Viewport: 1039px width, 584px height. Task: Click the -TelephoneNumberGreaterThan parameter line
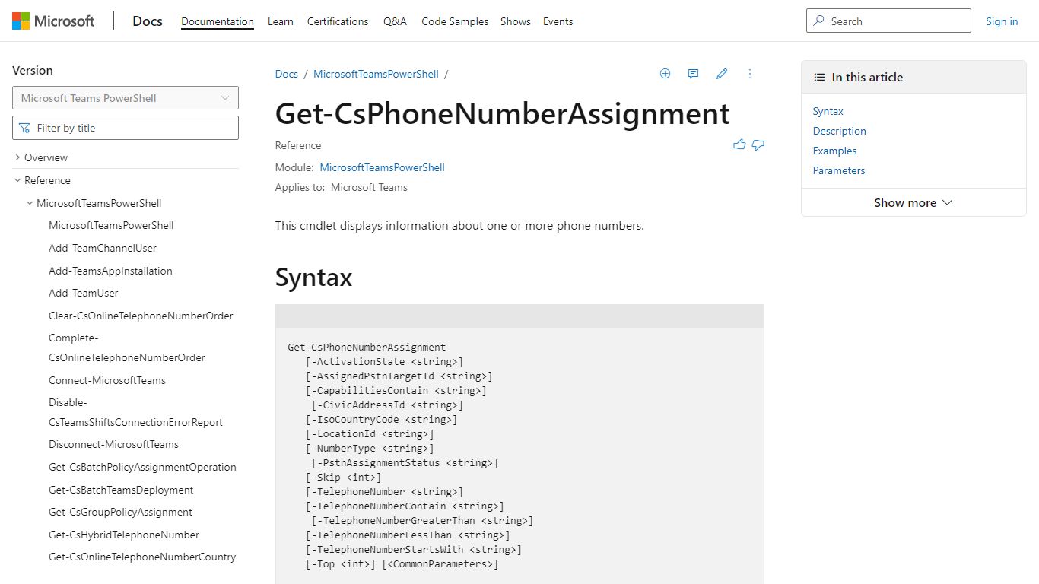pos(422,521)
